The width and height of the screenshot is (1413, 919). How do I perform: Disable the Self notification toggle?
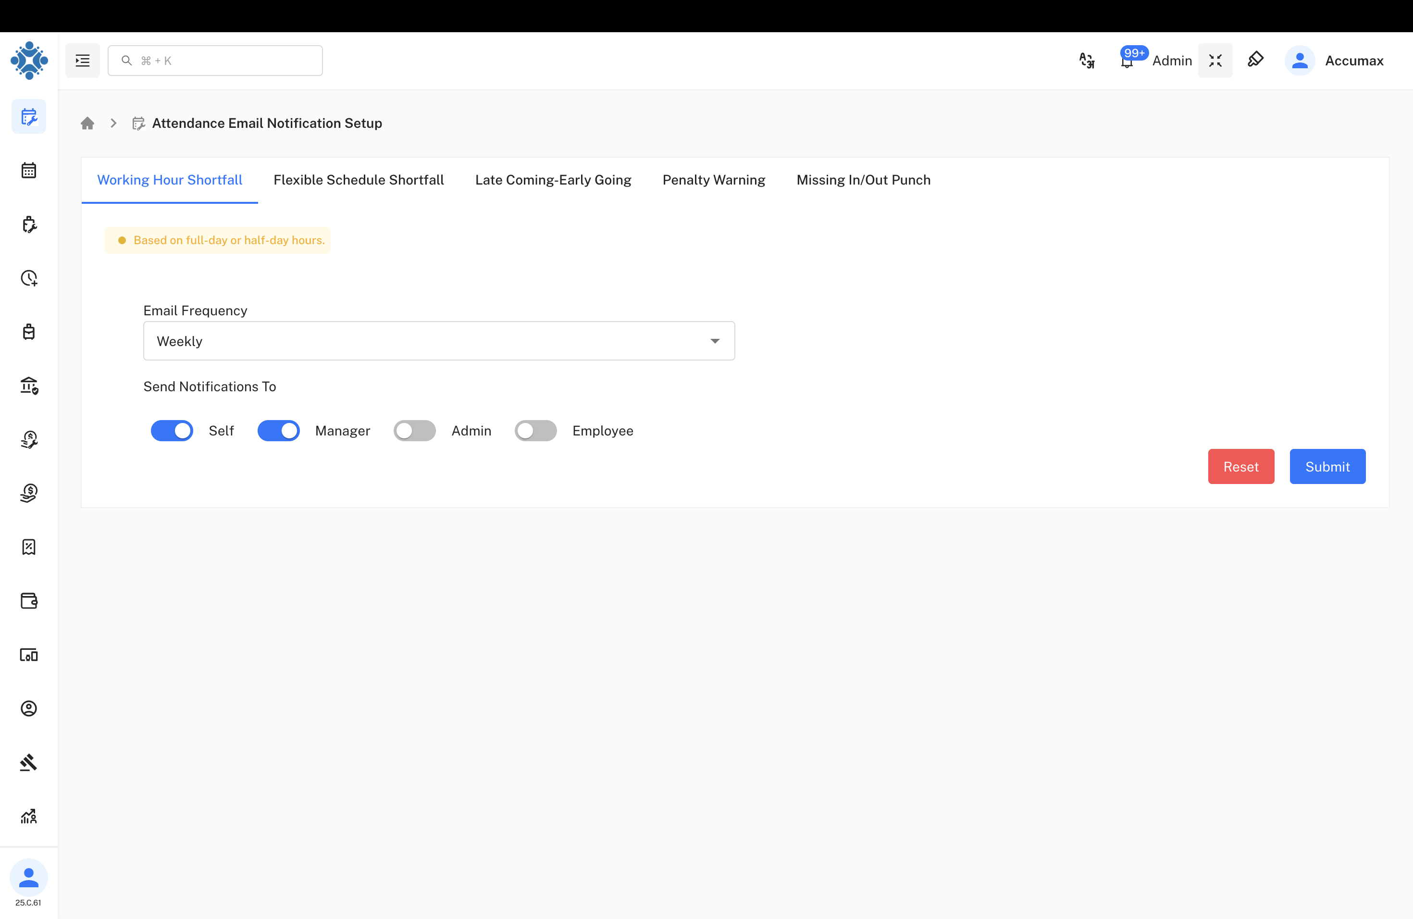point(172,430)
